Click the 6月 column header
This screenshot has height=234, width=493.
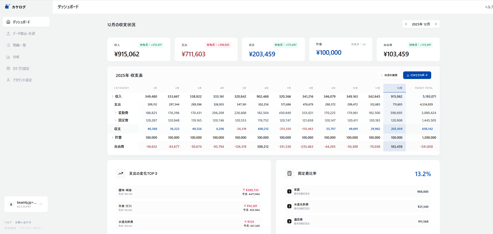(266, 88)
